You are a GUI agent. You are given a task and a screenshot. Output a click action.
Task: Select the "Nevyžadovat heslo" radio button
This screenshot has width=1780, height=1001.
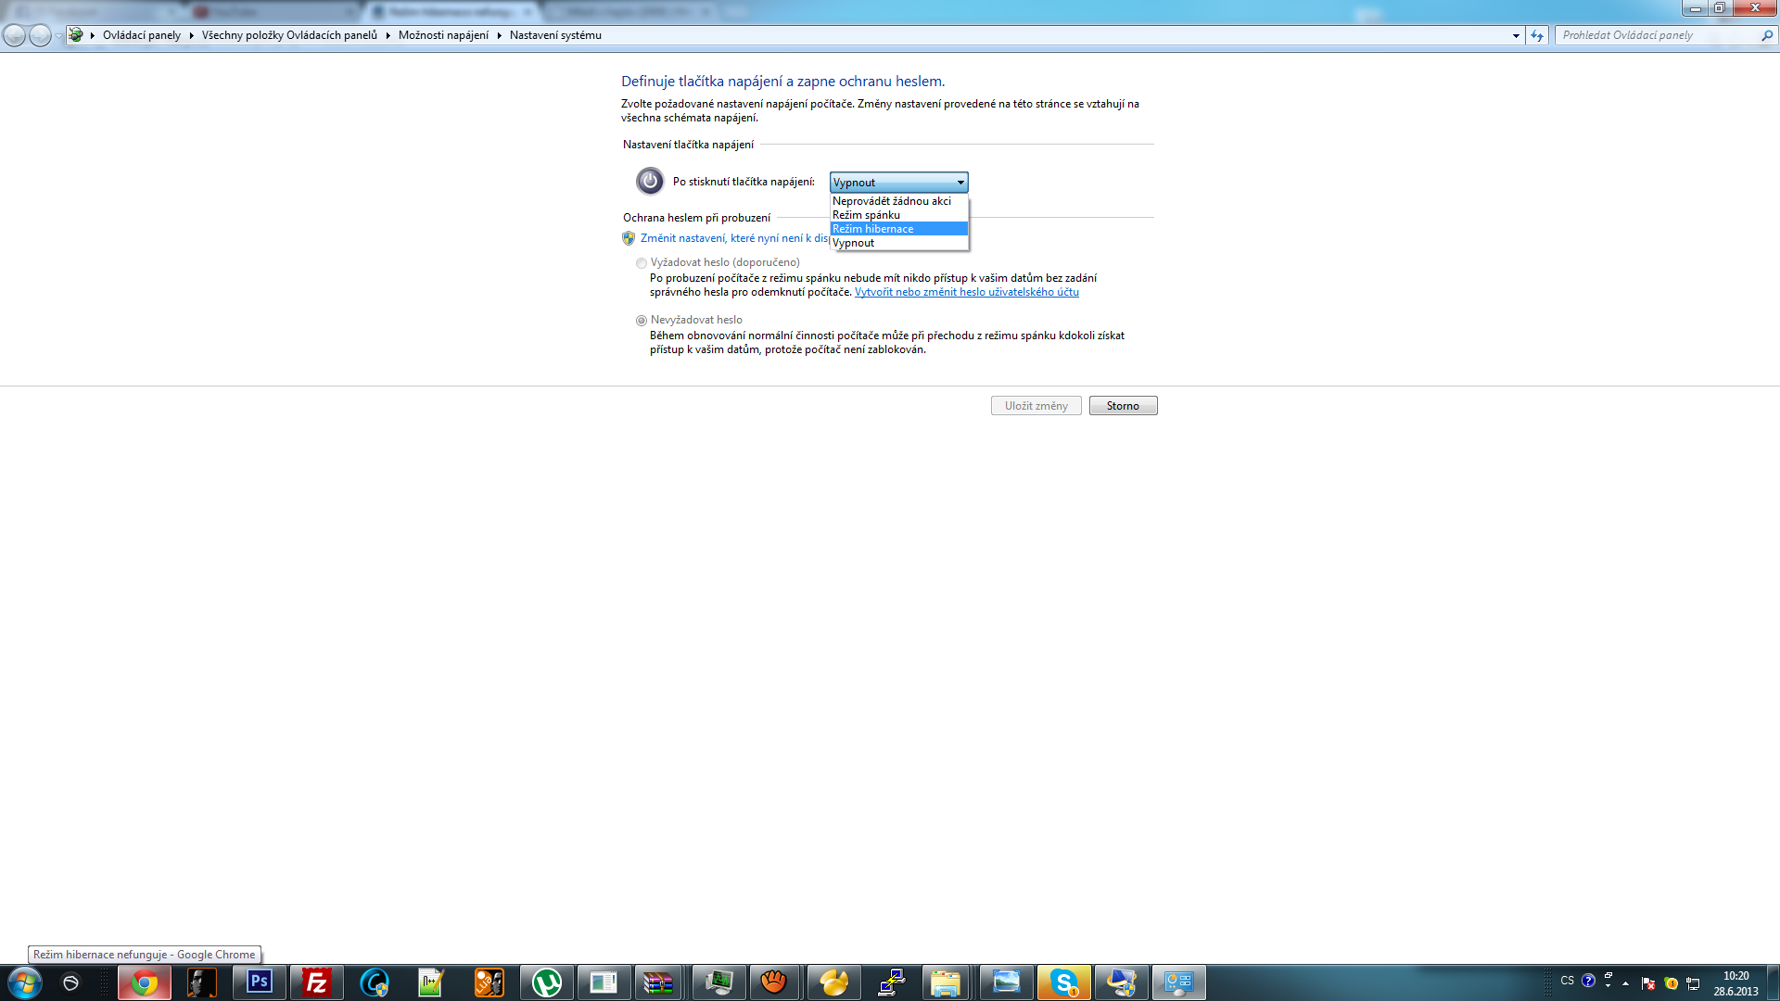pos(641,321)
